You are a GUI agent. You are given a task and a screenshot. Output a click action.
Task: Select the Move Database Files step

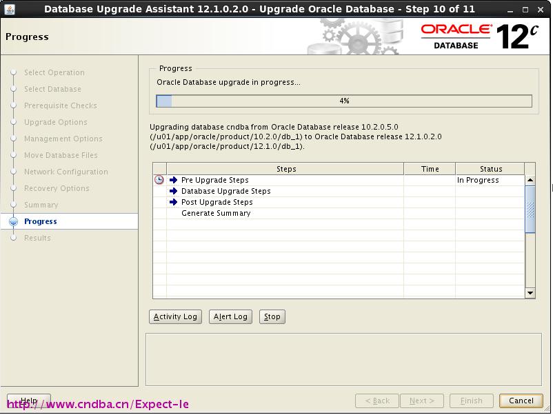pos(61,156)
